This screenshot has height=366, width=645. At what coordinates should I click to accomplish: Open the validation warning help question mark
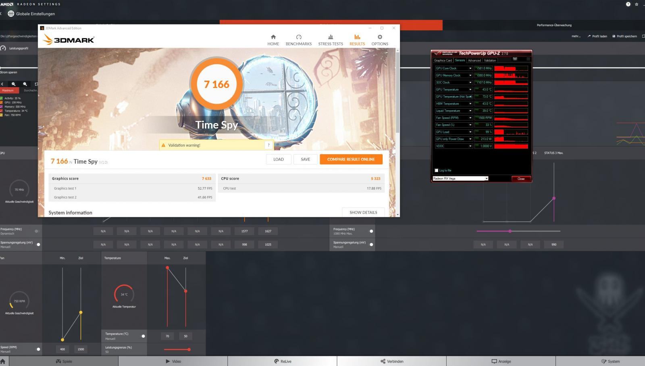(268, 145)
